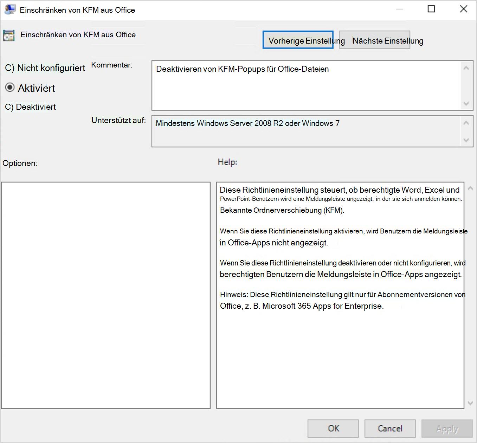The width and height of the screenshot is (477, 443).
Task: Maximize the policy dialog window
Action: point(431,9)
